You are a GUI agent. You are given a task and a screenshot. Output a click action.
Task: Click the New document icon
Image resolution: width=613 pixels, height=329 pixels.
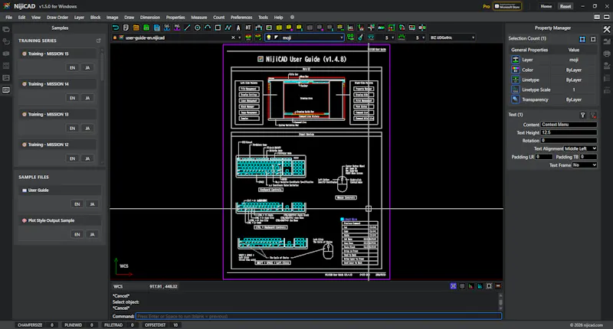click(126, 28)
